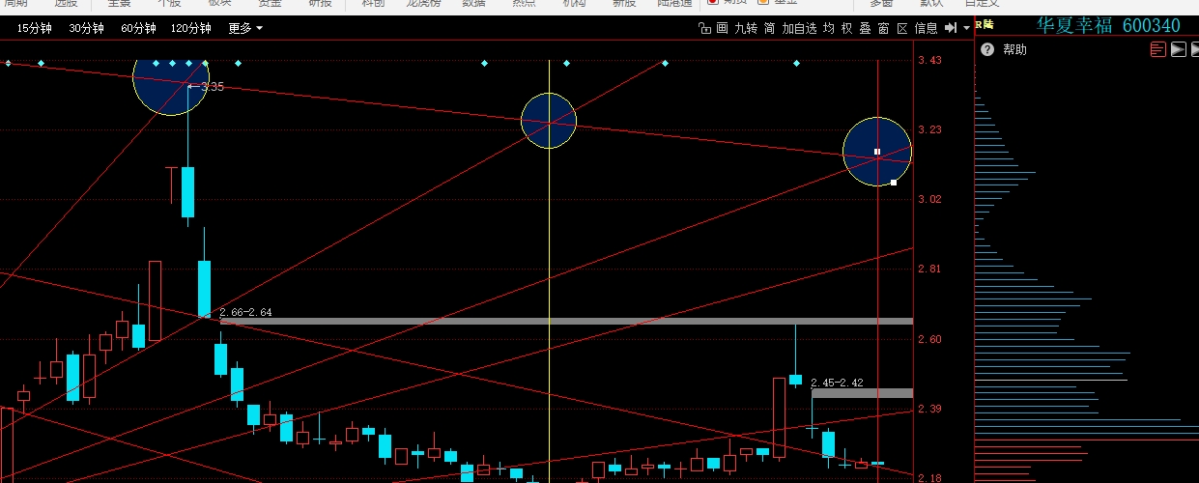The width and height of the screenshot is (1199, 483).
Task: Select the gray 2.66-2.64 gap bar
Action: (x=566, y=321)
